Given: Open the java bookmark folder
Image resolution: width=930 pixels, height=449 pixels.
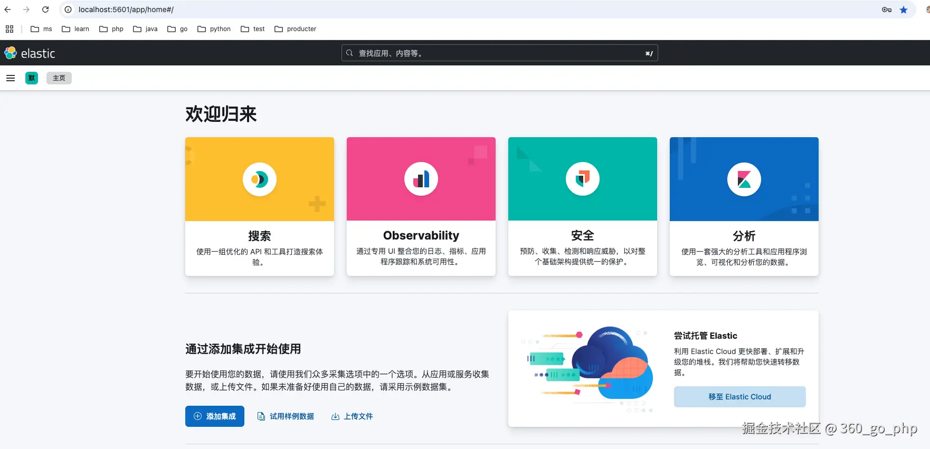Looking at the screenshot, I should click(x=145, y=29).
